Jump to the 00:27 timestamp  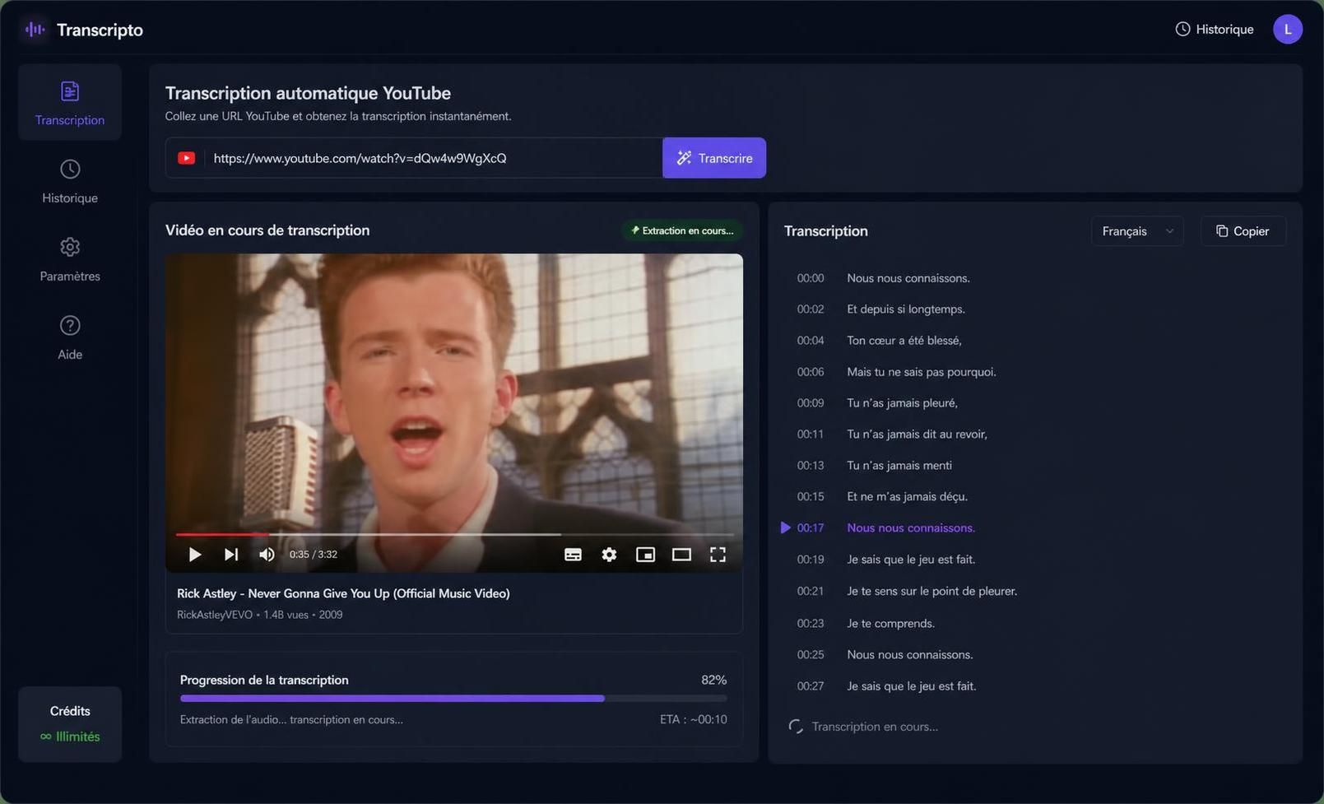coord(810,686)
